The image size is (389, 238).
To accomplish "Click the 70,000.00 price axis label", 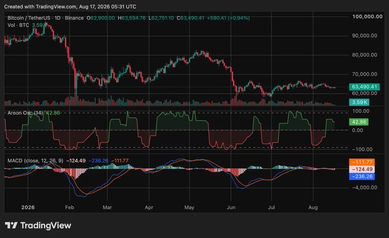I will 364,74.
